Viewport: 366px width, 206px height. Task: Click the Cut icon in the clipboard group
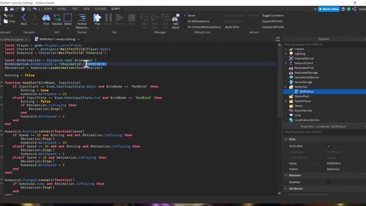pos(6,15)
